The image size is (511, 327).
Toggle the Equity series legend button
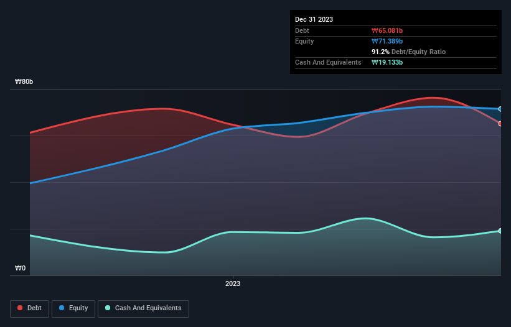pyautogui.click(x=73, y=308)
